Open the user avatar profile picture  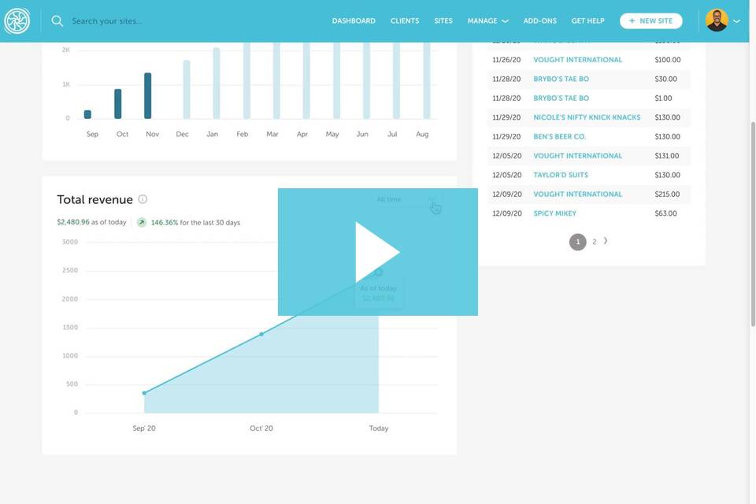pyautogui.click(x=717, y=20)
